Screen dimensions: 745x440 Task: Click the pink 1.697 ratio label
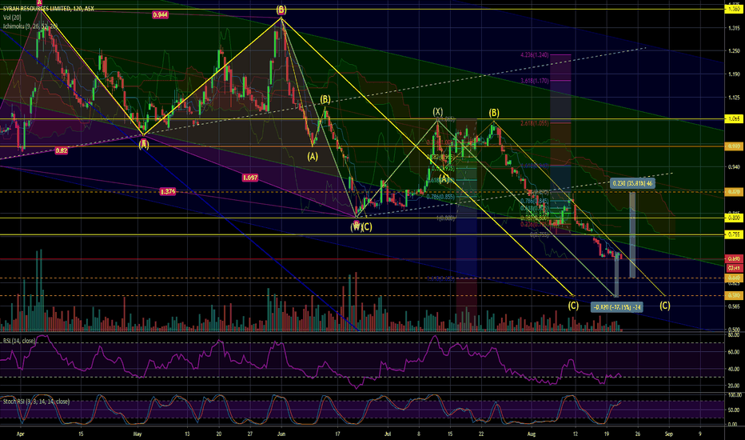click(250, 178)
